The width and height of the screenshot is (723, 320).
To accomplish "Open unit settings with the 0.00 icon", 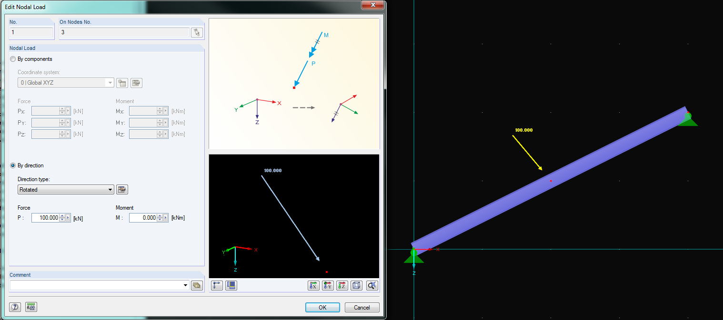I will point(30,307).
